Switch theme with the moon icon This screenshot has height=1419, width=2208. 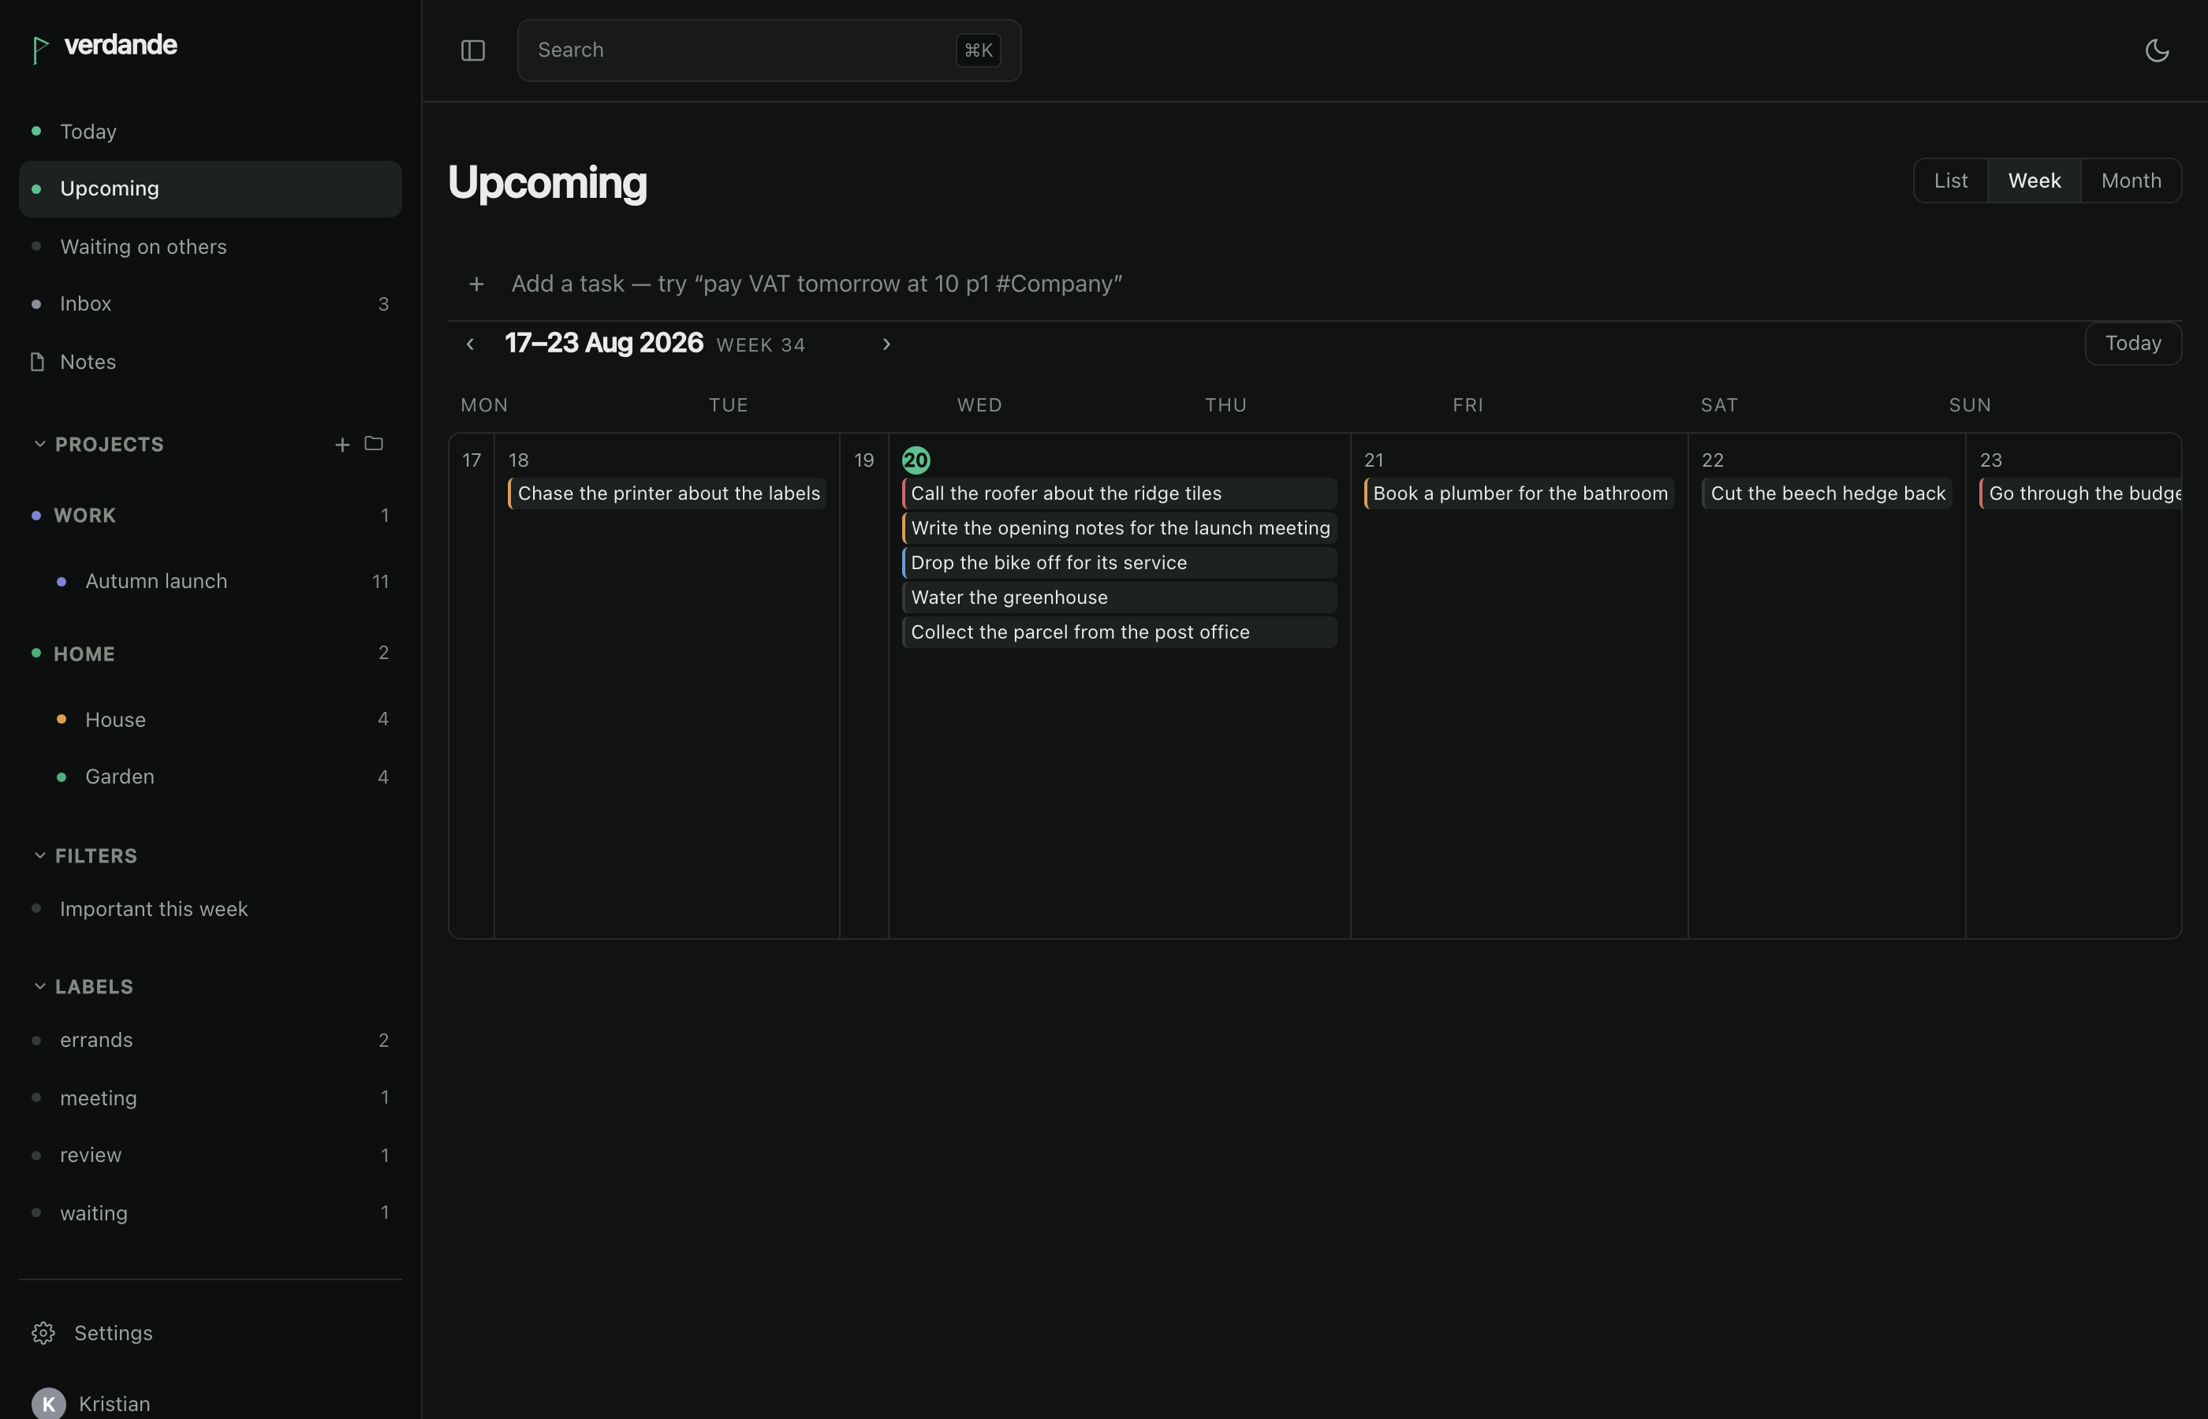[x=2157, y=50]
